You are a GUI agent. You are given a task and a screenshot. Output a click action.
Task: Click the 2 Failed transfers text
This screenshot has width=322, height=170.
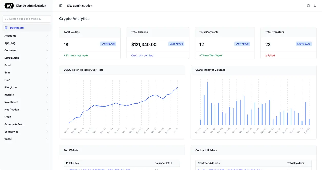(270, 56)
